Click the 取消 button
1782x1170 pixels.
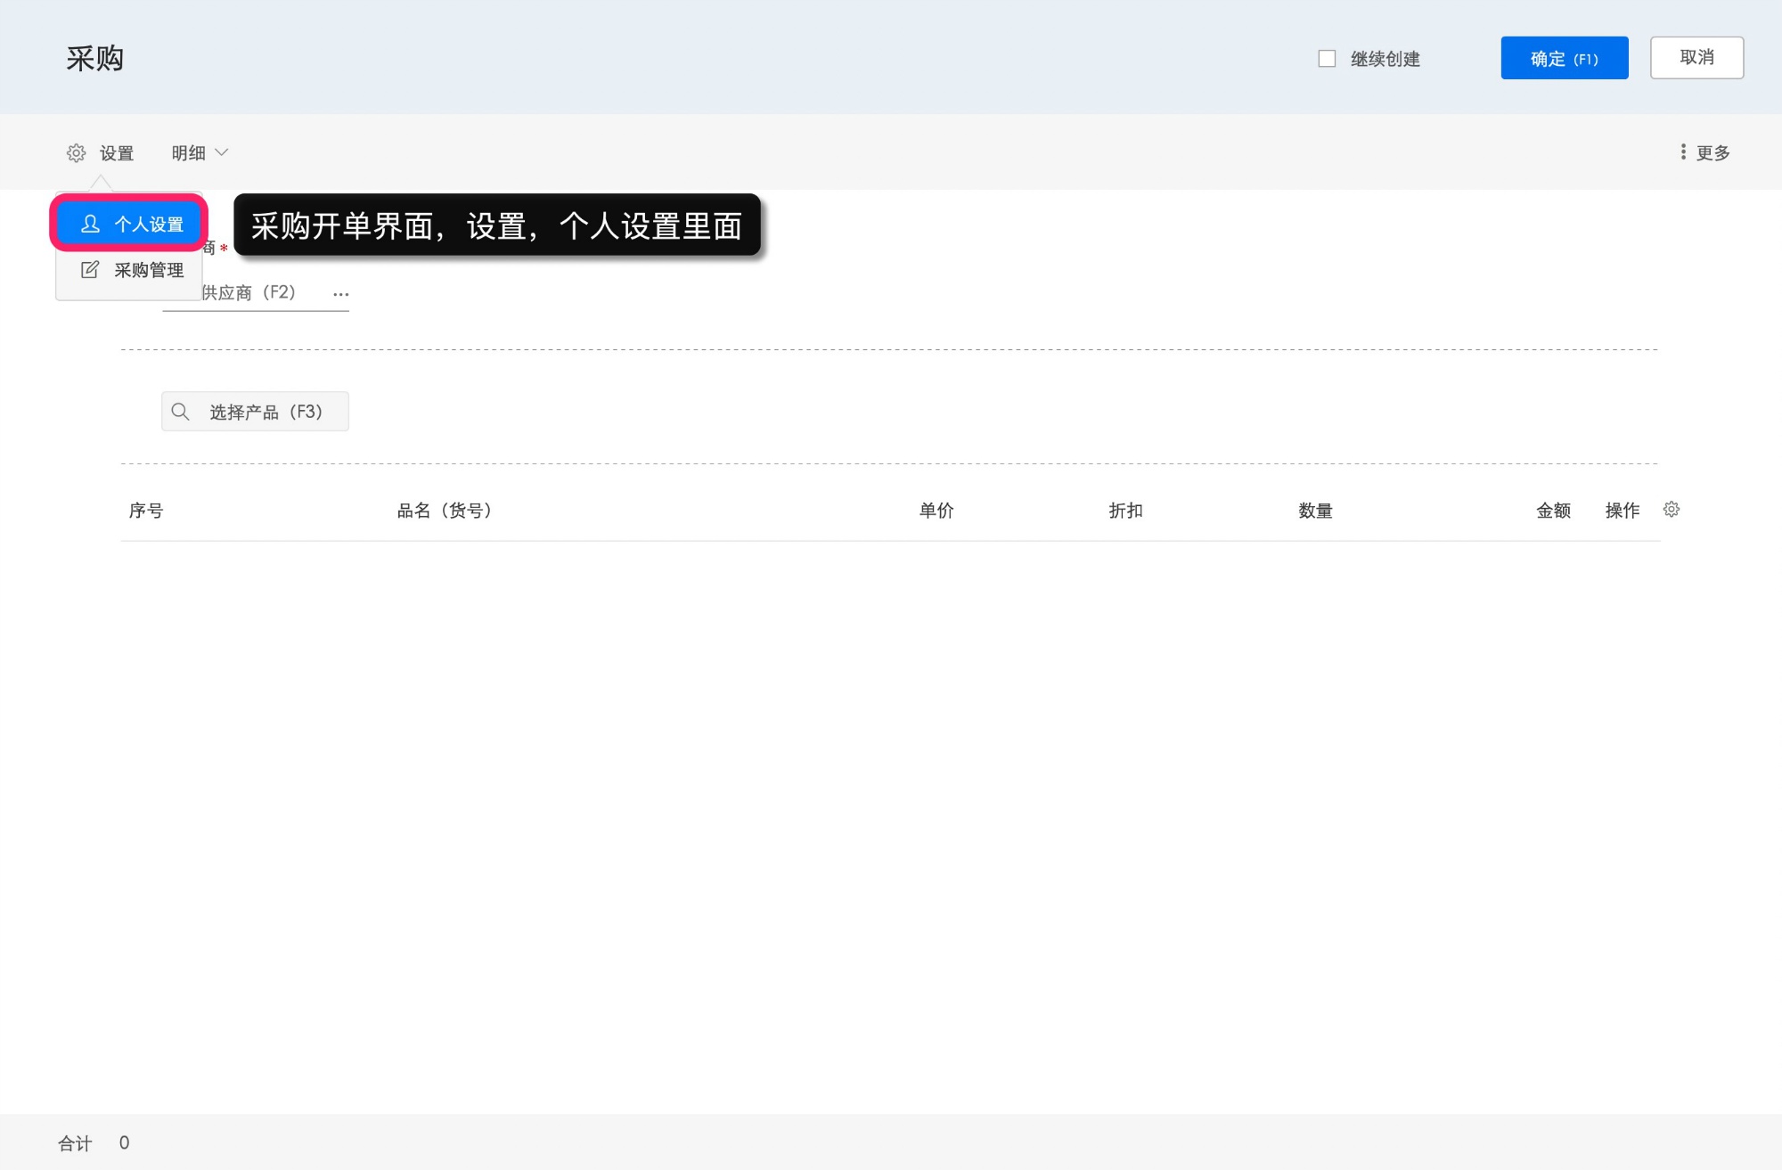tap(1696, 58)
